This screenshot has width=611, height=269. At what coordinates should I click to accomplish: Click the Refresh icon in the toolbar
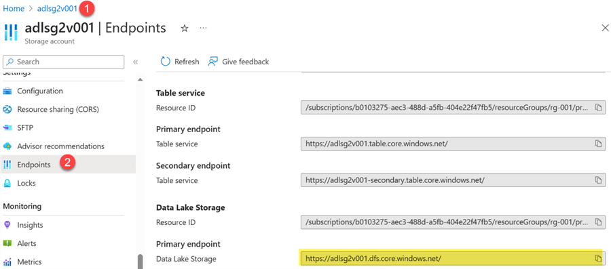[166, 62]
